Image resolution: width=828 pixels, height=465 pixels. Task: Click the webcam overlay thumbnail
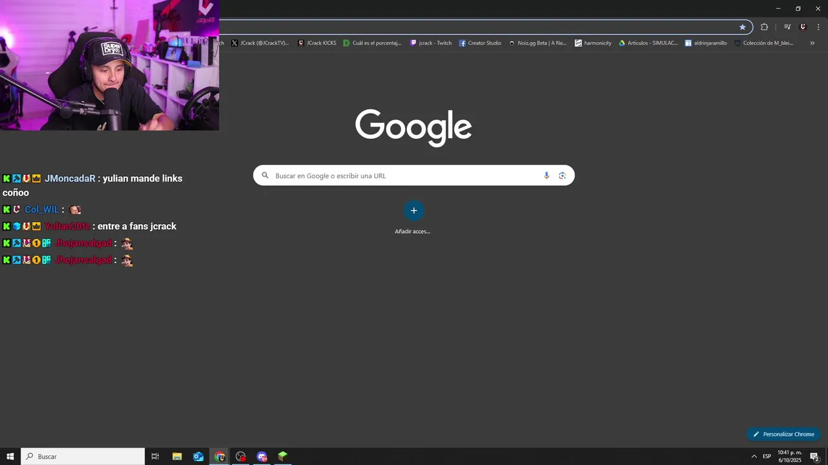click(x=109, y=65)
